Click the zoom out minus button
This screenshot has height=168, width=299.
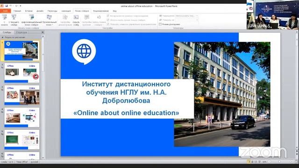click(269, 162)
